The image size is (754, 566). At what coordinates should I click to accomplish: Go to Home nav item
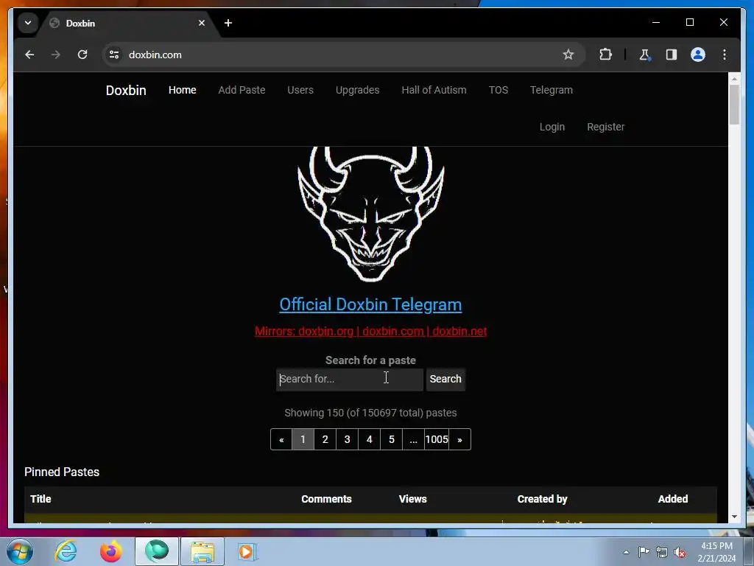[x=183, y=90]
